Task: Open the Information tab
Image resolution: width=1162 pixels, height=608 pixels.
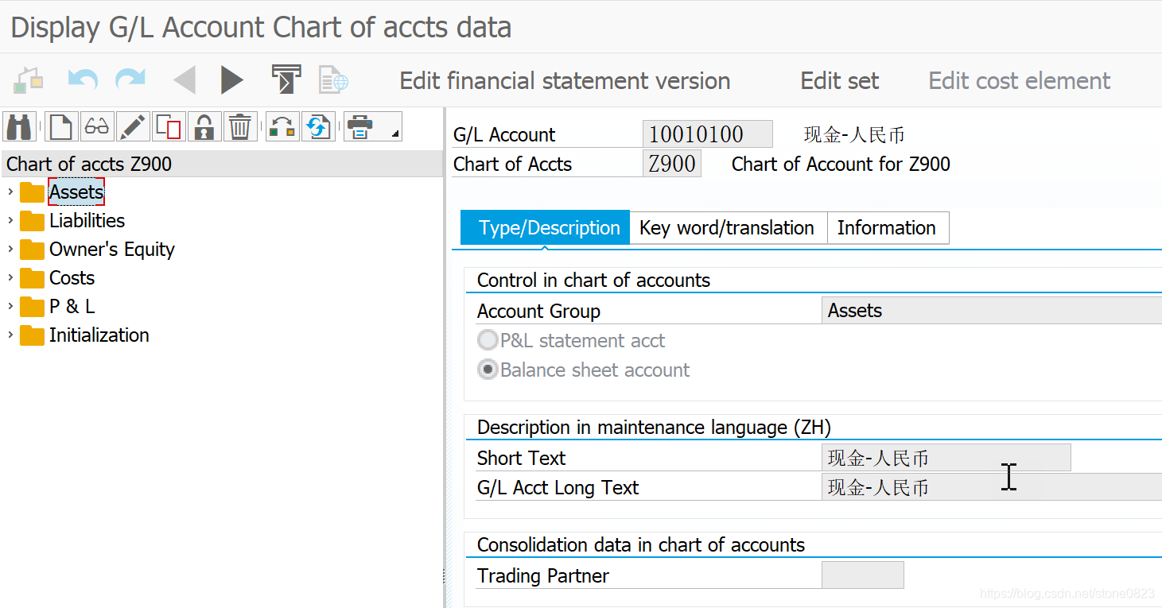Action: pos(886,228)
